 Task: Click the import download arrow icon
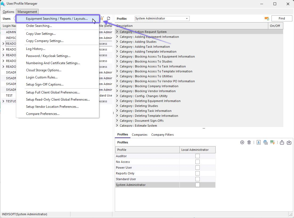click(x=289, y=142)
